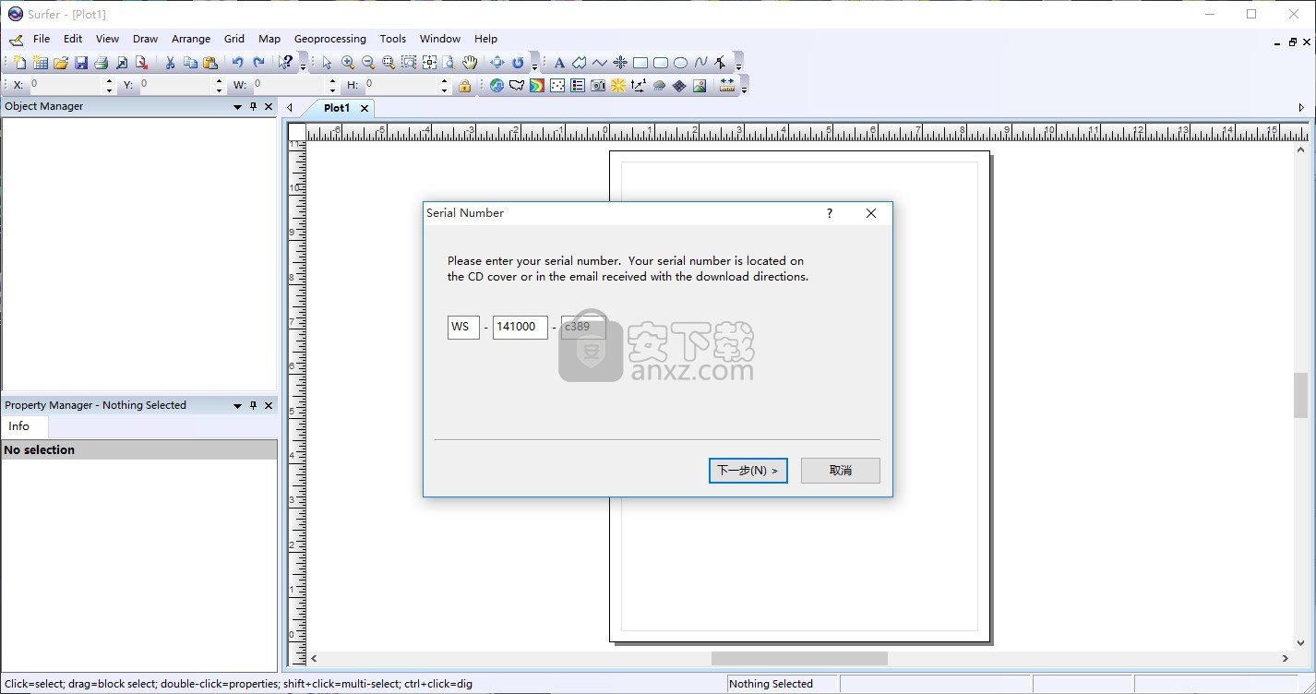This screenshot has height=694, width=1316.
Task: Expand the map toolbar options
Action: point(744,90)
